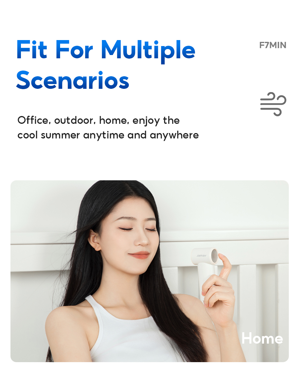Select the 'Fit For Multiple' heading line
Image resolution: width=299 pixels, height=372 pixels.
(106, 50)
